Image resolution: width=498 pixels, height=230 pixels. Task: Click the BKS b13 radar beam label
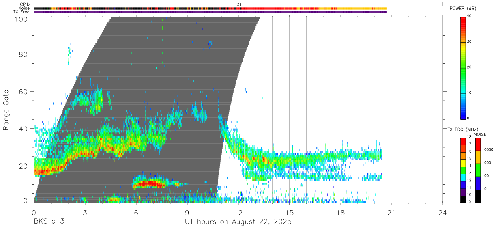(49, 222)
